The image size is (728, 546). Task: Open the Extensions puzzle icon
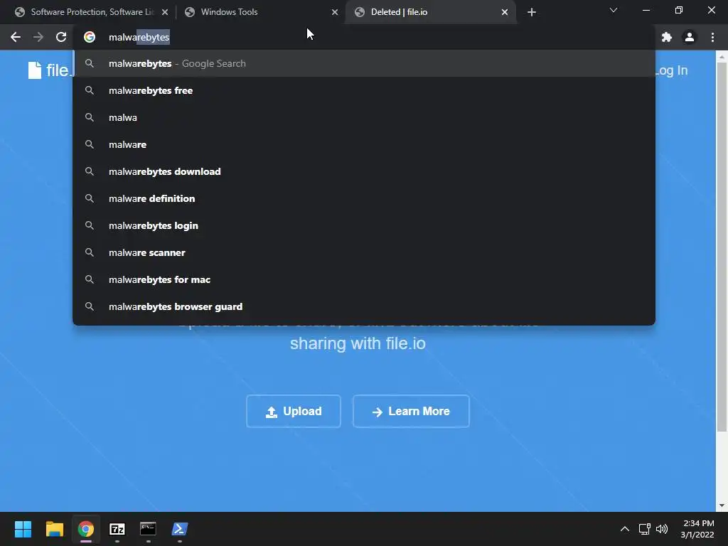coord(667,37)
